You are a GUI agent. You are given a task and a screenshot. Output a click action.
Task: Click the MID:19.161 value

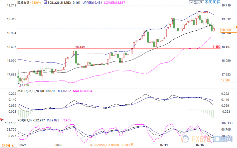[72, 2]
